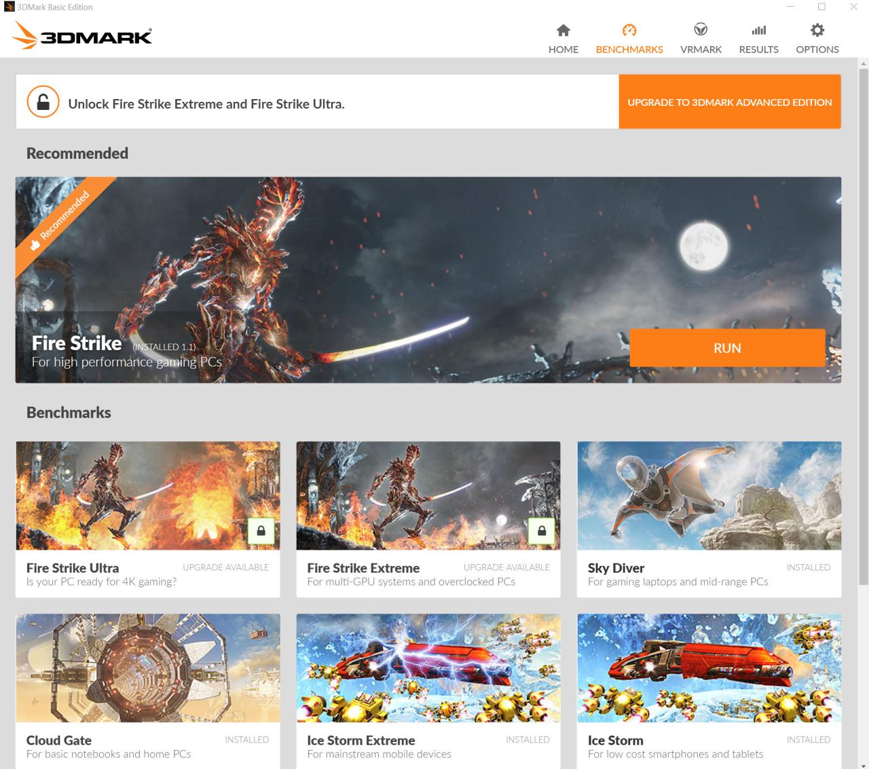Minimize the 3DMark window
This screenshot has width=869, height=769.
(x=791, y=7)
